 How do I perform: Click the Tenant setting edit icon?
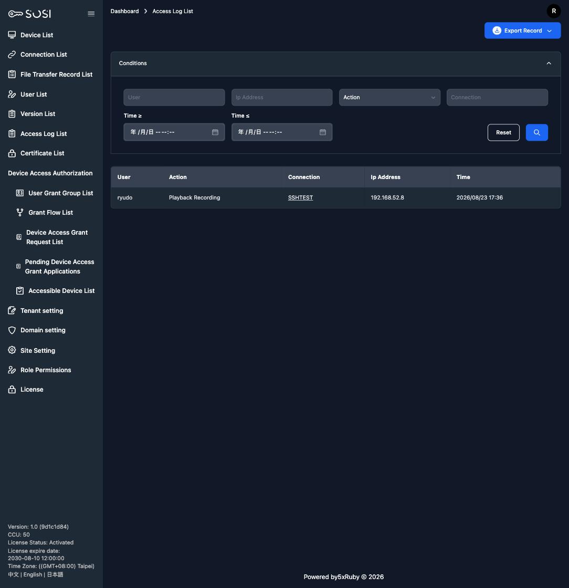(12, 310)
